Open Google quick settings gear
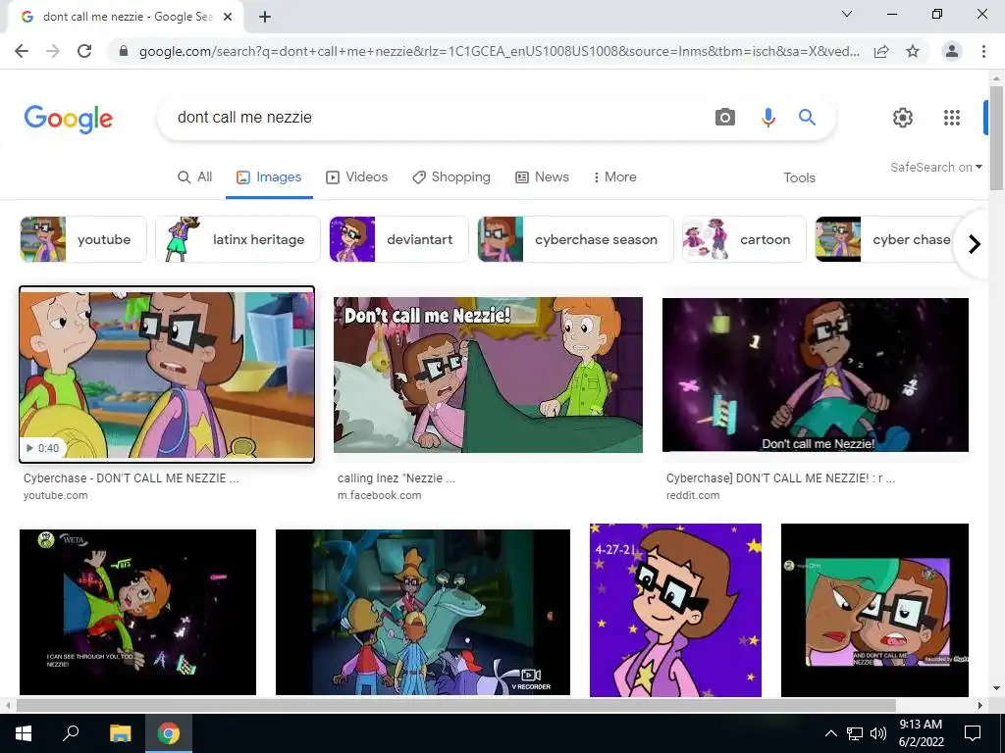 tap(903, 118)
